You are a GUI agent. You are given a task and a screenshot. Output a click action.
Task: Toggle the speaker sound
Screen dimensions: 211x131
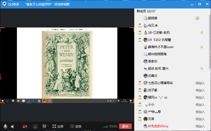[x=12, y=126]
